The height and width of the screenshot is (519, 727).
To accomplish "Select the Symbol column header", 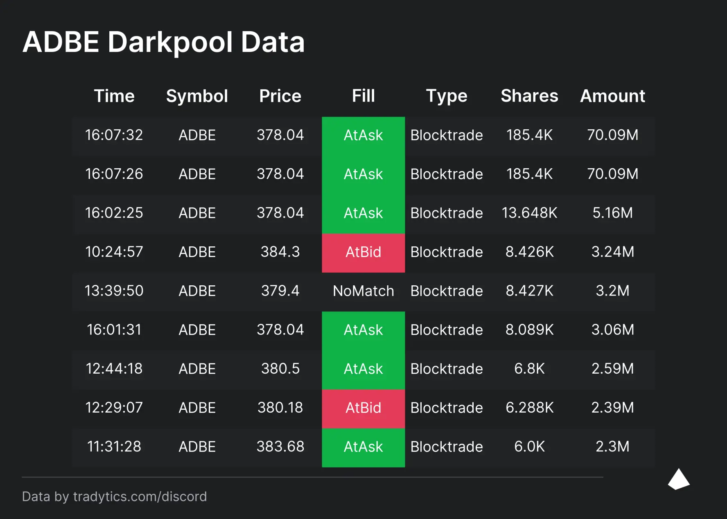I will pyautogui.click(x=197, y=96).
